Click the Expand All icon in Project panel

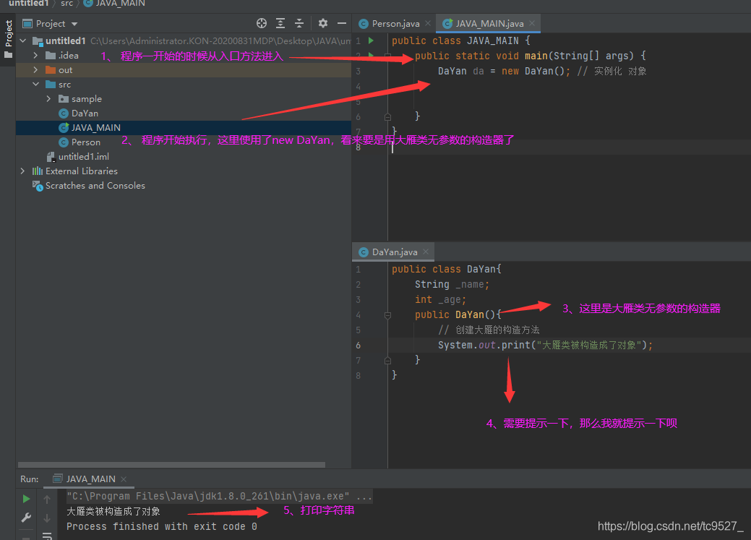(x=280, y=23)
